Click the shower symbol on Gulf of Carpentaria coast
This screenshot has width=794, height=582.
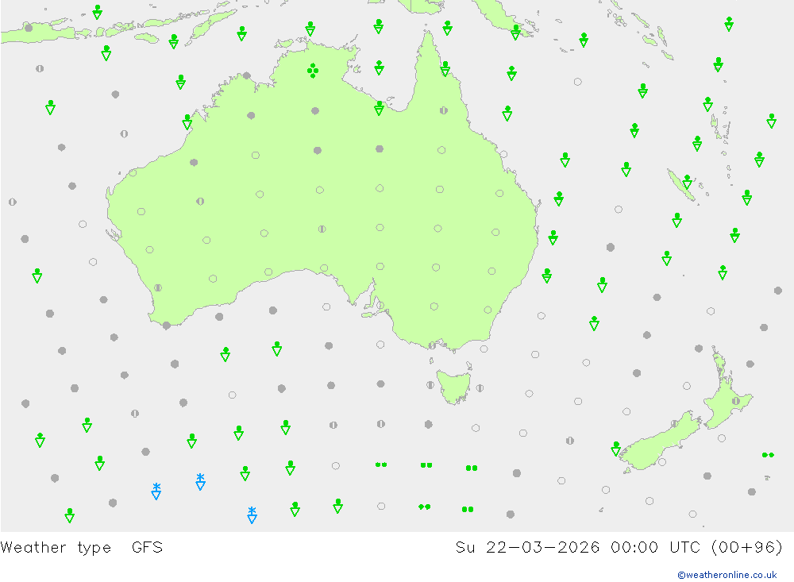pos(380,109)
